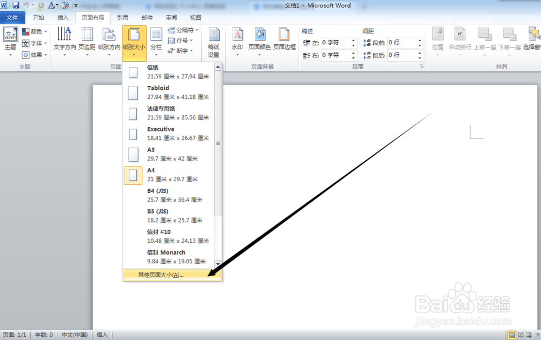This screenshot has height=340, width=541.
Task: Click page count 页面: 1/1 in status bar
Action: click(15, 335)
